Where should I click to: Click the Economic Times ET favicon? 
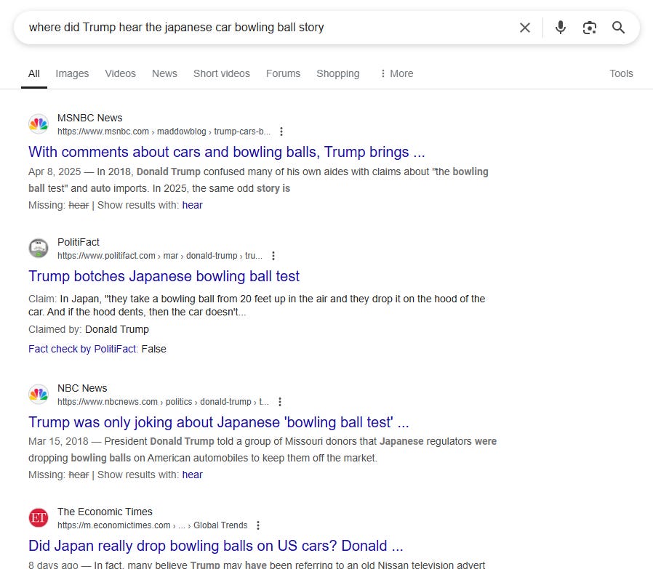(39, 518)
